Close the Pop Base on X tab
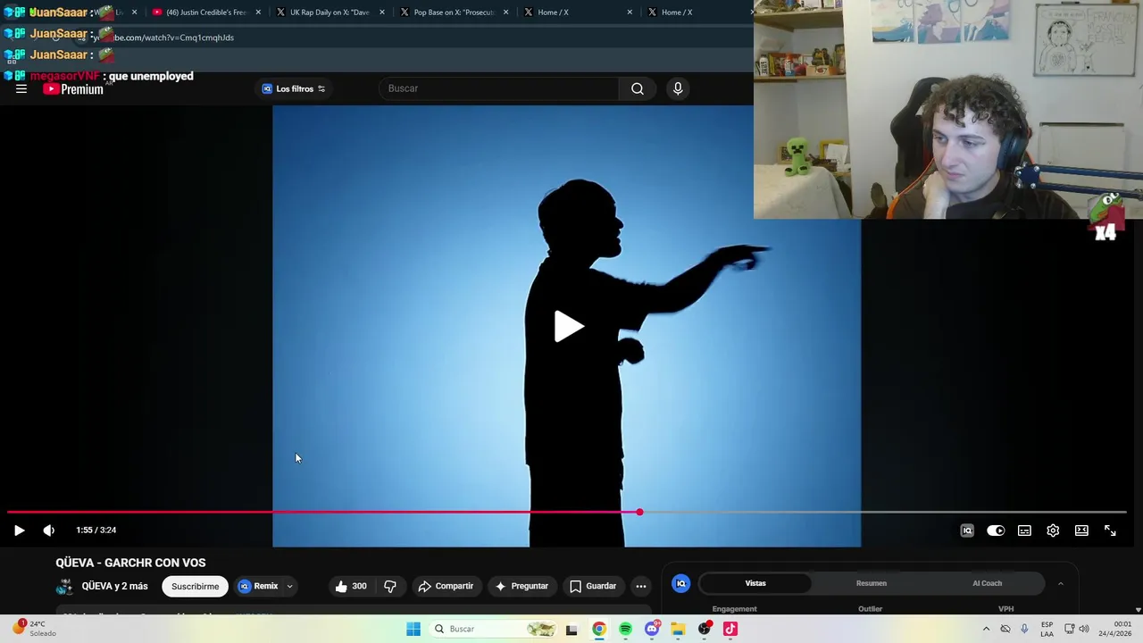 (505, 13)
